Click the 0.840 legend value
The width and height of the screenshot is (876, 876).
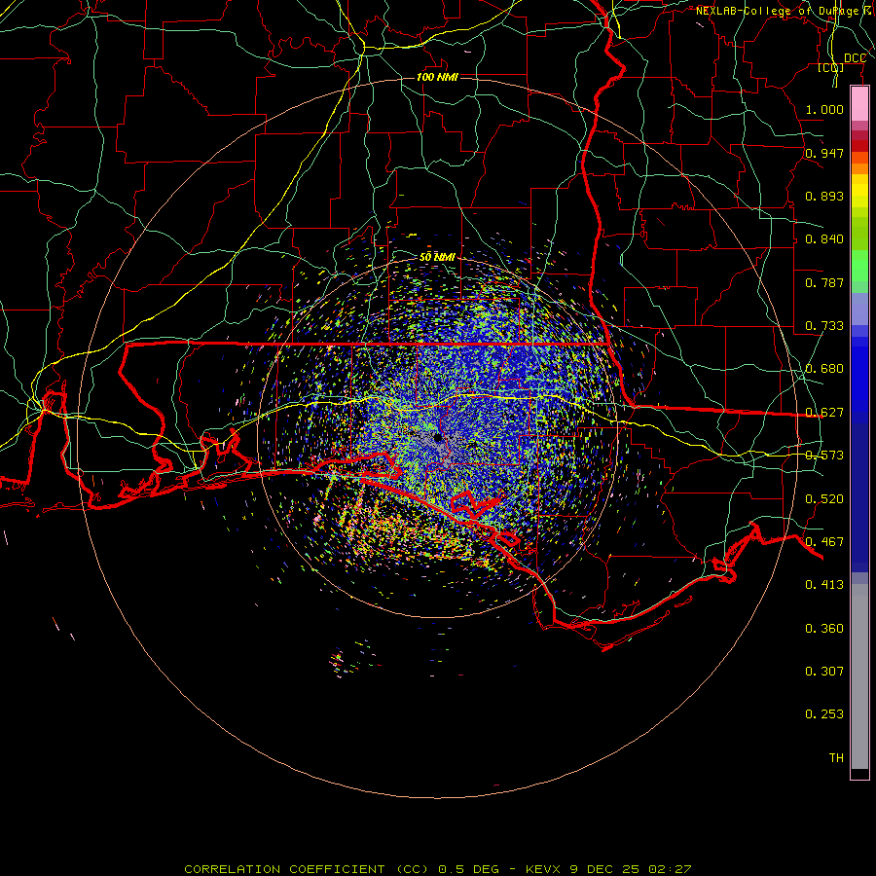tap(824, 238)
